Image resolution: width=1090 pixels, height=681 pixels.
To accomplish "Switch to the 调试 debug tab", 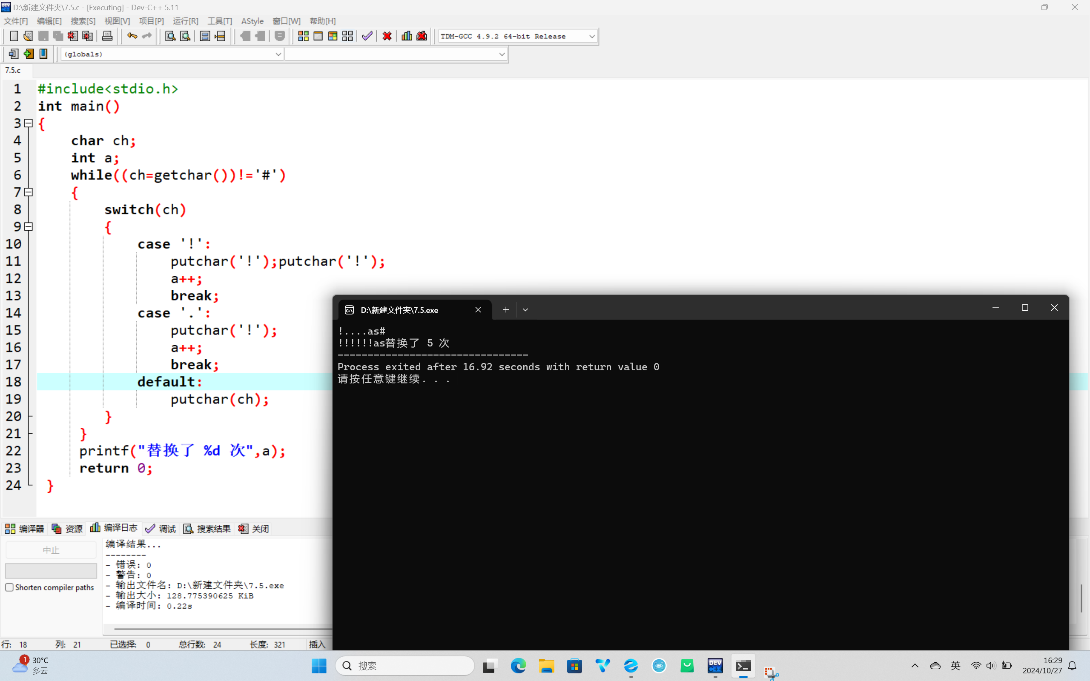I will click(x=161, y=528).
